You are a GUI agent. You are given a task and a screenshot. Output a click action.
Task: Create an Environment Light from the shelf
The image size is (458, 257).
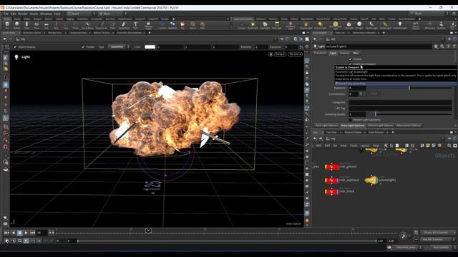pyautogui.click(x=336, y=26)
